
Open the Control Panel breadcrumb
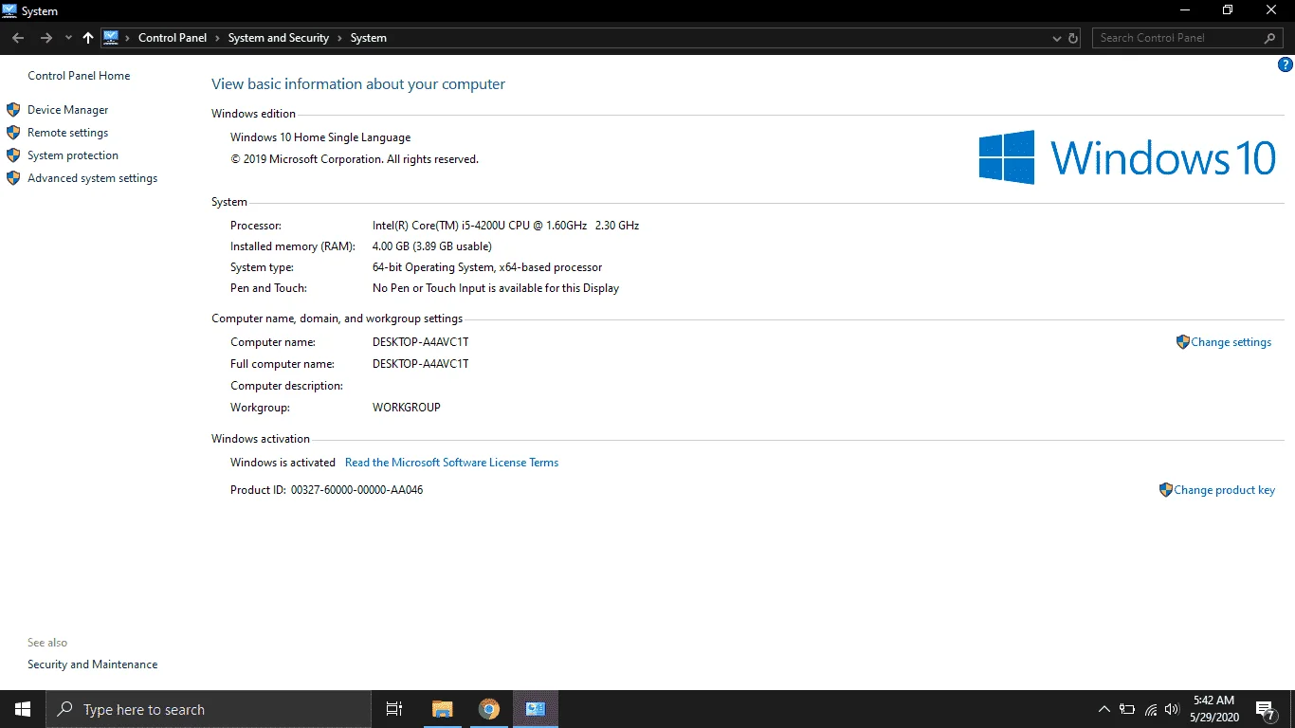point(173,38)
